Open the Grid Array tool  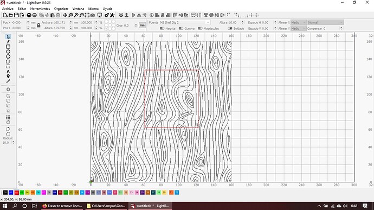pos(8,117)
